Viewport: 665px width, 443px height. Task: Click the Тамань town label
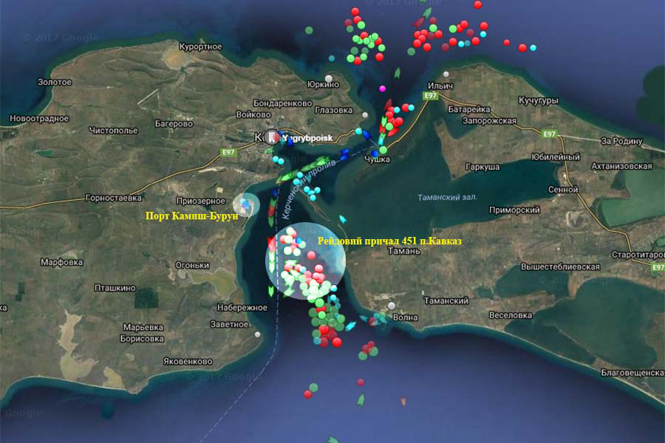tap(403, 251)
